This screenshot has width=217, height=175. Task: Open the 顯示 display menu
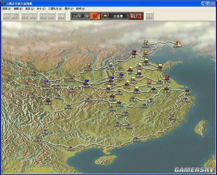pyautogui.click(x=69, y=9)
